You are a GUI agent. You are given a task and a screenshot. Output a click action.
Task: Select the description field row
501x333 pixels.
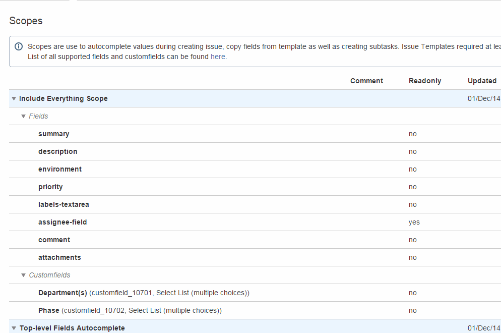click(x=255, y=151)
